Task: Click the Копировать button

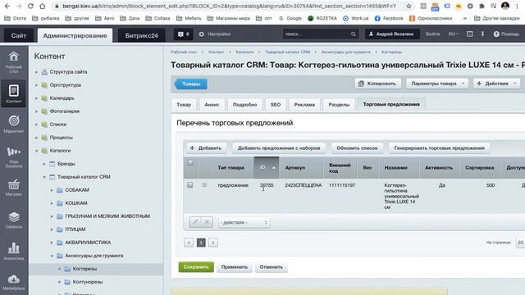Action: (377, 84)
